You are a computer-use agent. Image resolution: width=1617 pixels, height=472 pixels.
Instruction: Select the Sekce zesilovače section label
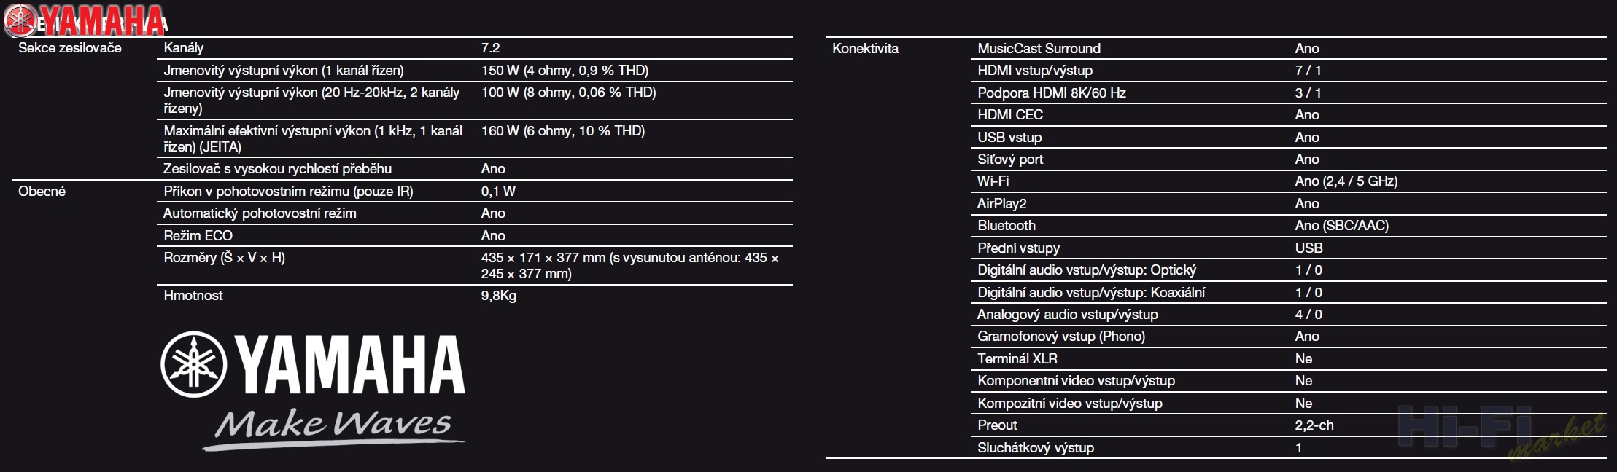coord(70,48)
